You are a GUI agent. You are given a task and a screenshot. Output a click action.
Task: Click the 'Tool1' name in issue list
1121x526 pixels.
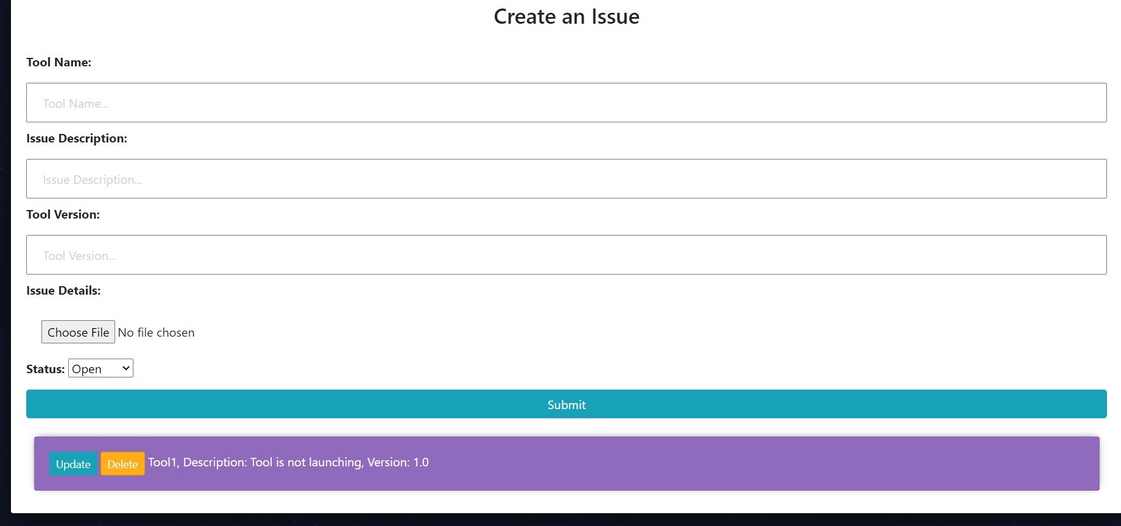(162, 463)
